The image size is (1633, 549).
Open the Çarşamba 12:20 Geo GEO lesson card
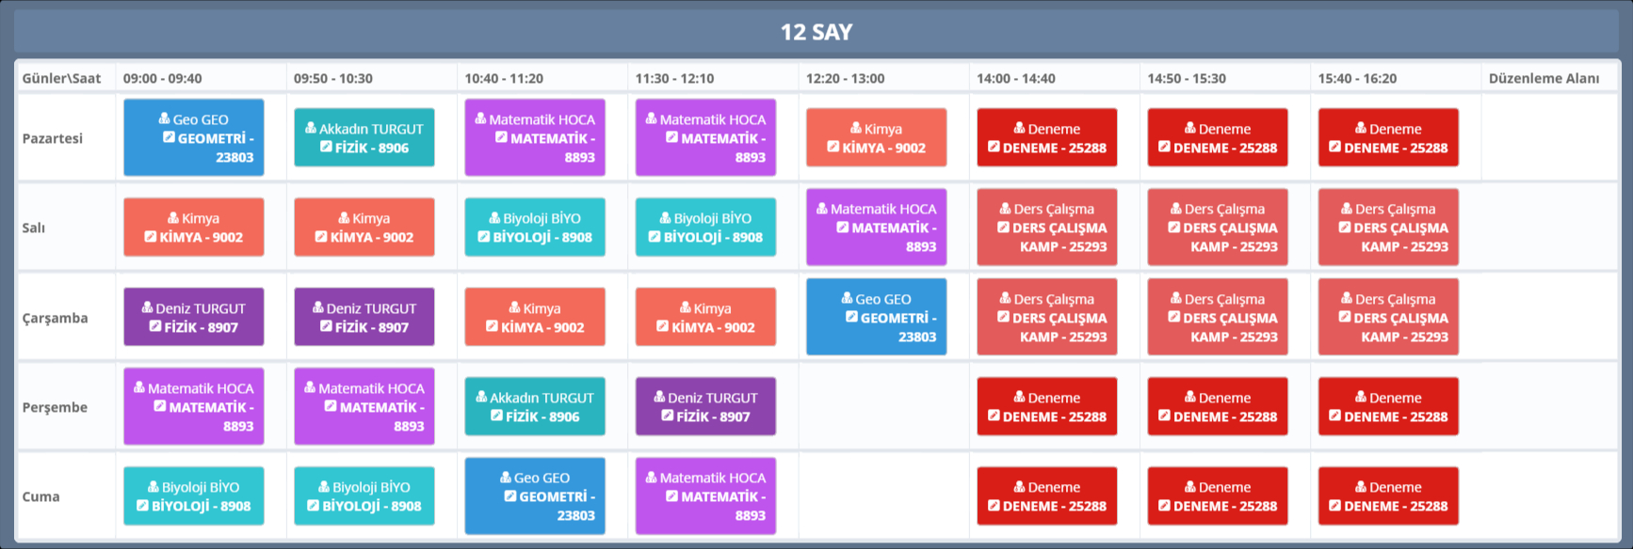pyautogui.click(x=876, y=317)
